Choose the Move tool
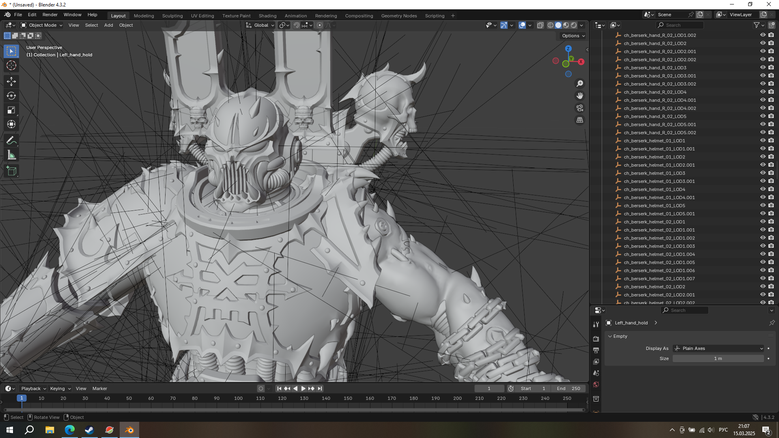This screenshot has height=438, width=779. pos(11,82)
